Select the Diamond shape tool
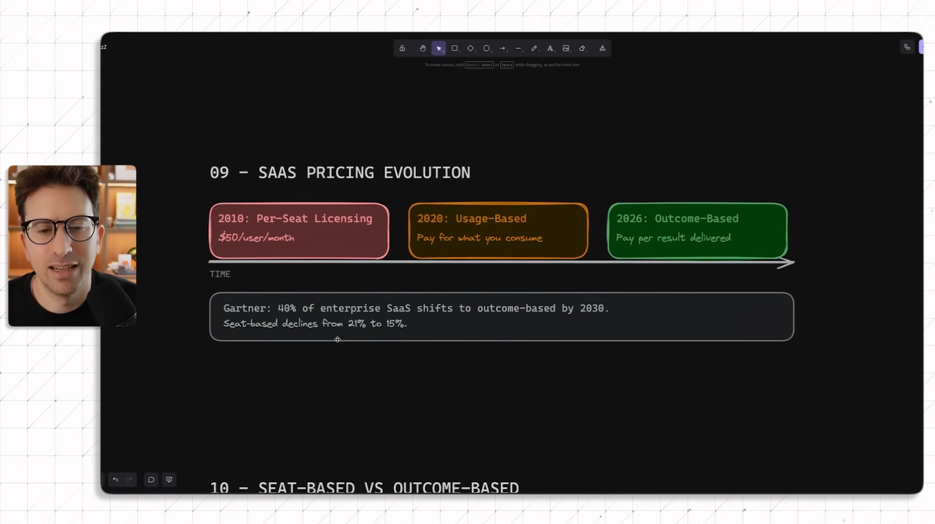 pyautogui.click(x=470, y=48)
